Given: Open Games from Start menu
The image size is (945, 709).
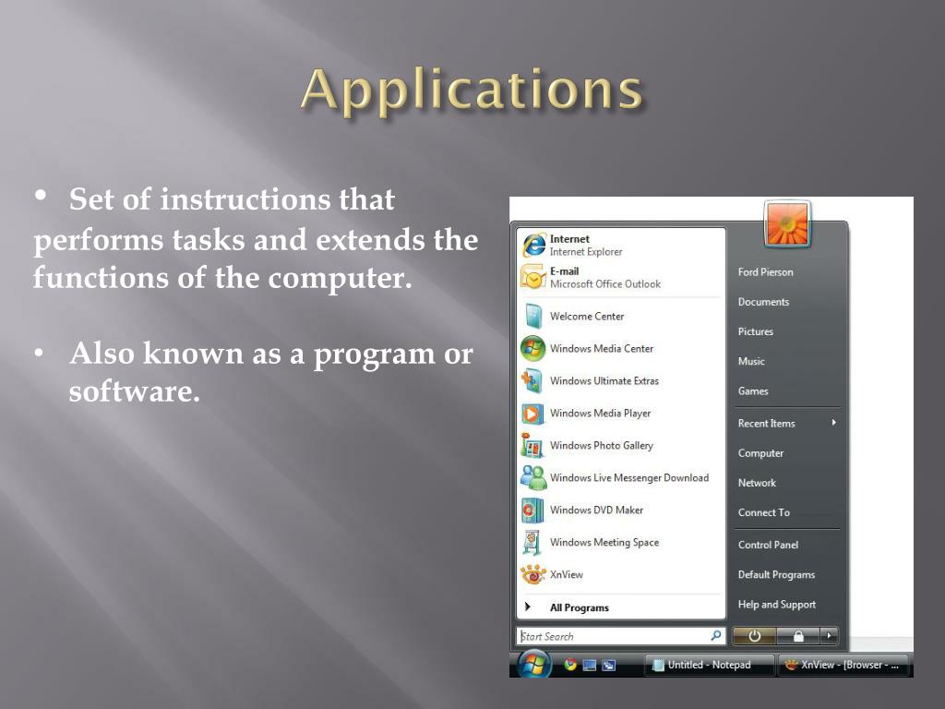Looking at the screenshot, I should [x=753, y=391].
